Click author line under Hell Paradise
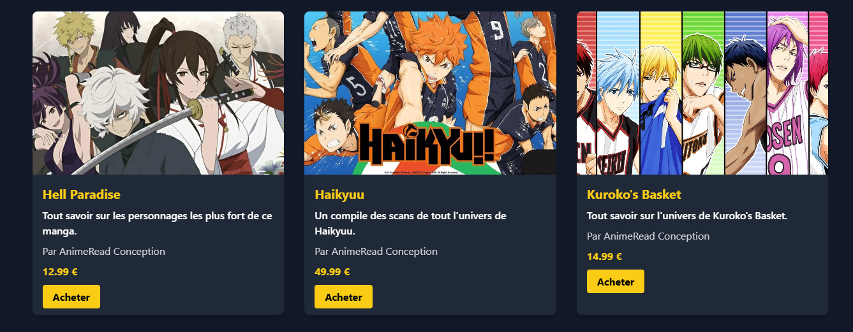This screenshot has height=332, width=853. coord(104,251)
